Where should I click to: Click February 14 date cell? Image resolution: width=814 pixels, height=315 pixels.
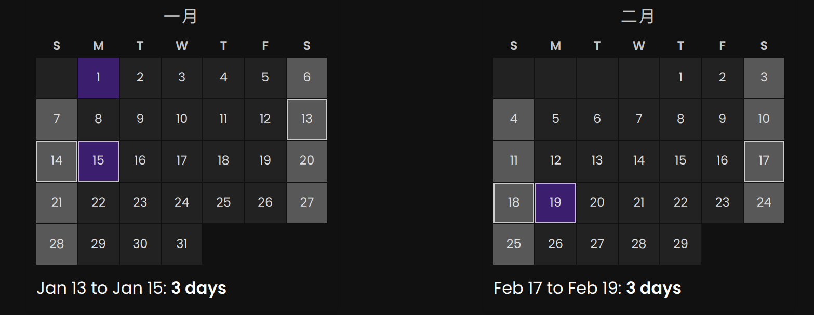pyautogui.click(x=639, y=161)
